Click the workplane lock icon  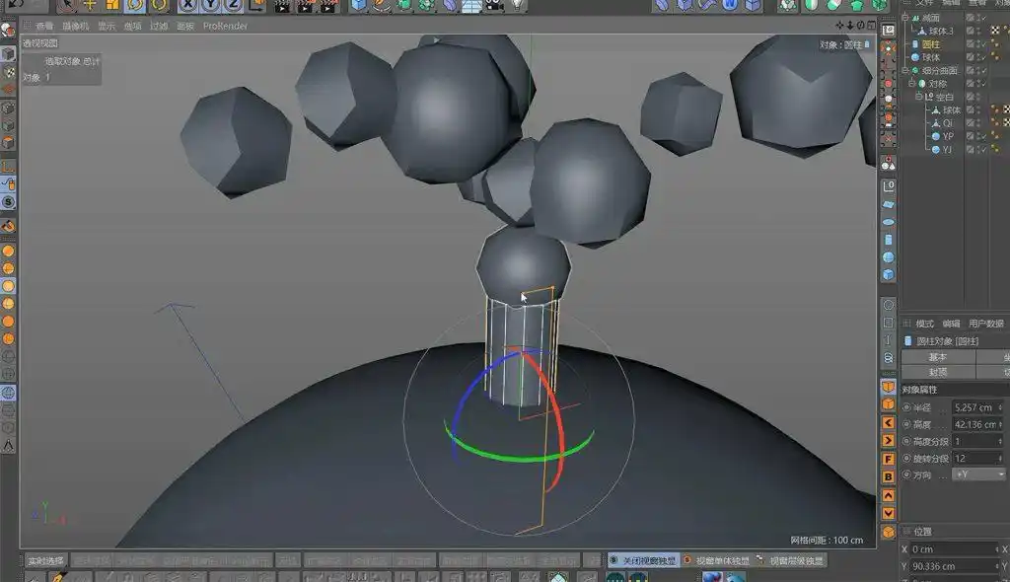(x=8, y=226)
